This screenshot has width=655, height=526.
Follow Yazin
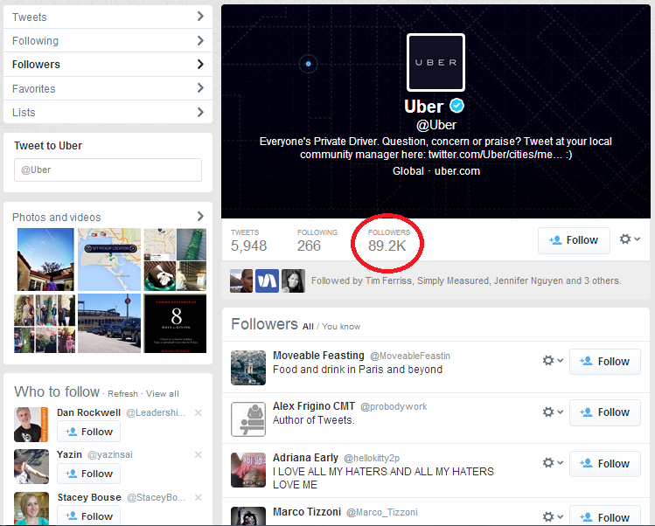click(88, 474)
